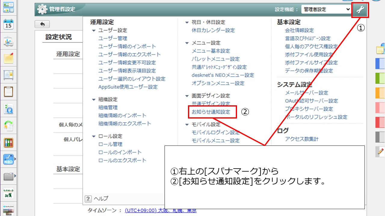Open the たのめーる sidebar icon
Screen dimensions: 385x216
click(x=8, y=193)
